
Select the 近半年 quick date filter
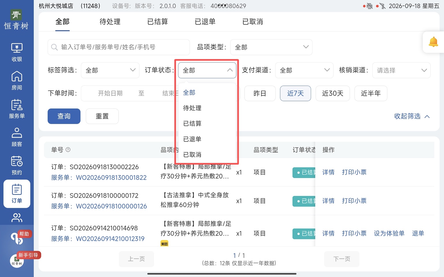coord(371,93)
